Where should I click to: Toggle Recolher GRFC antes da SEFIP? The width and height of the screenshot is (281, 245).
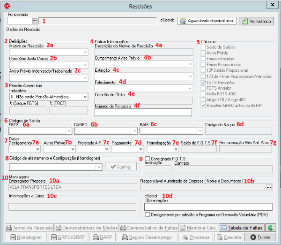pos(203,105)
